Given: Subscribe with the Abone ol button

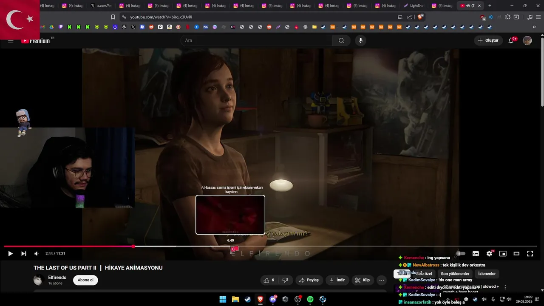Looking at the screenshot, I should point(85,280).
